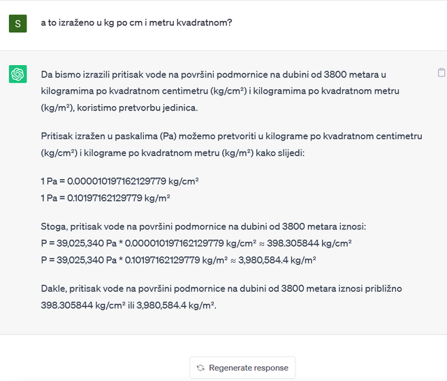Click the sentence starting "Stoga, pritisak vode"
The image size is (447, 381).
pyautogui.click(x=203, y=227)
